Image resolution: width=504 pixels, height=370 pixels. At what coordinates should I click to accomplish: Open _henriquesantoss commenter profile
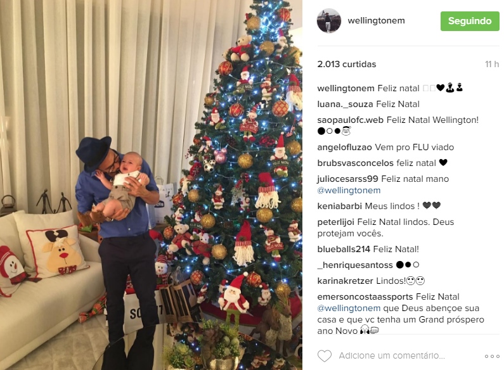point(355,265)
